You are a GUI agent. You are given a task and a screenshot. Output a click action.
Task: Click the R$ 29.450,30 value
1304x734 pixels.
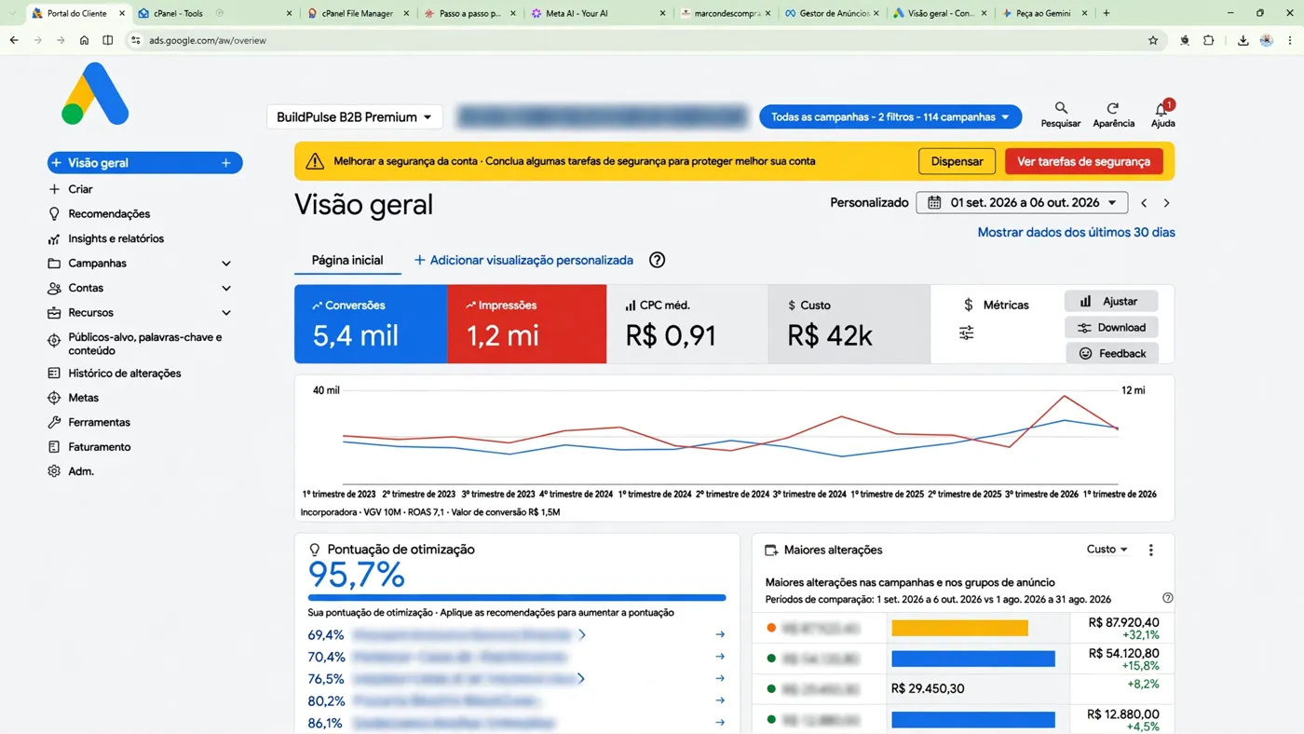928,688
